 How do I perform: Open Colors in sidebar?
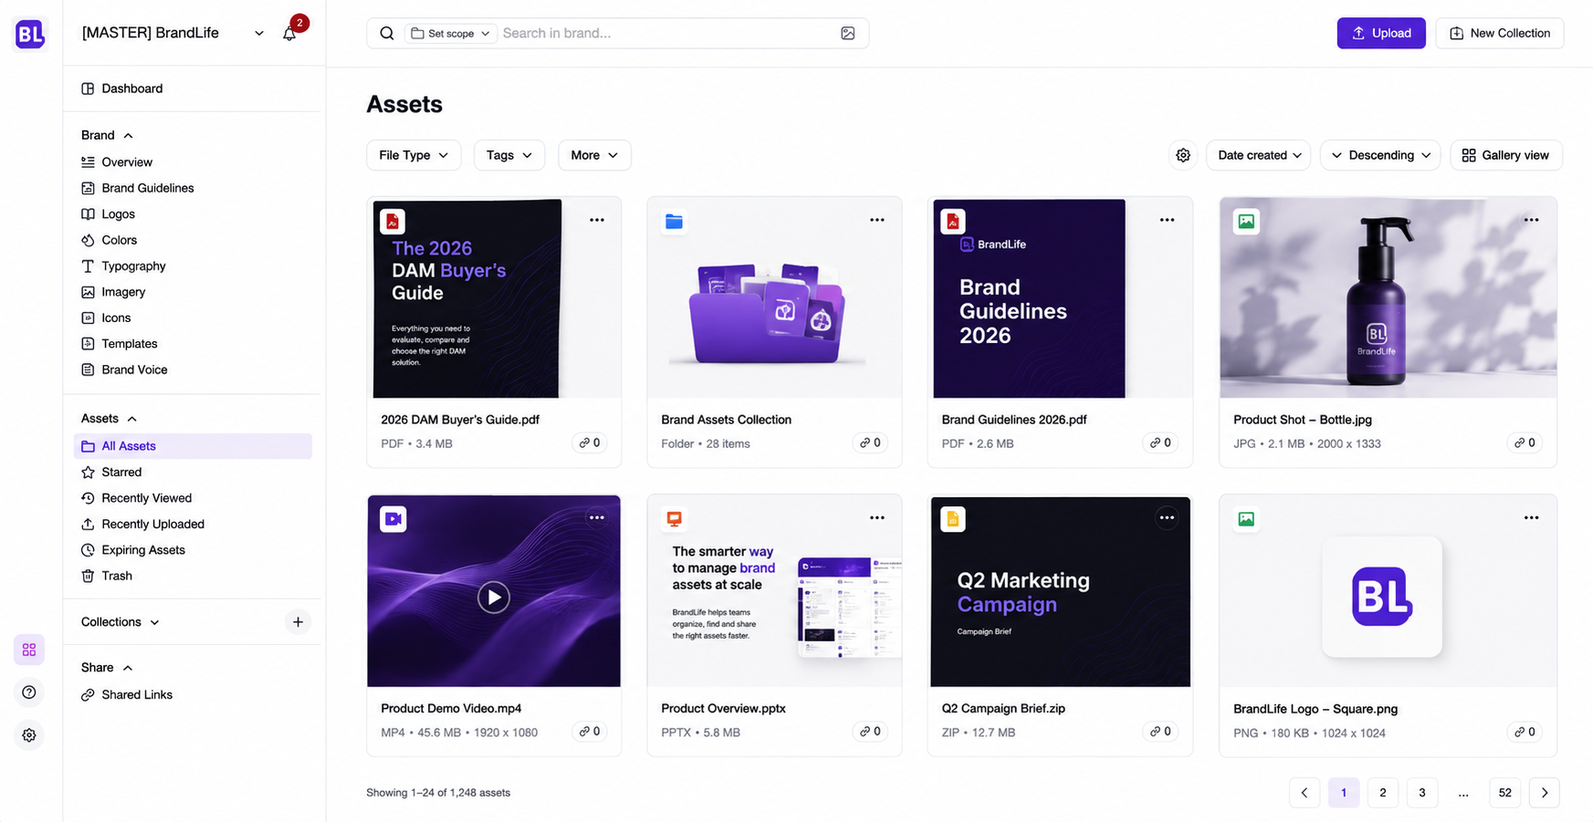pos(110,240)
